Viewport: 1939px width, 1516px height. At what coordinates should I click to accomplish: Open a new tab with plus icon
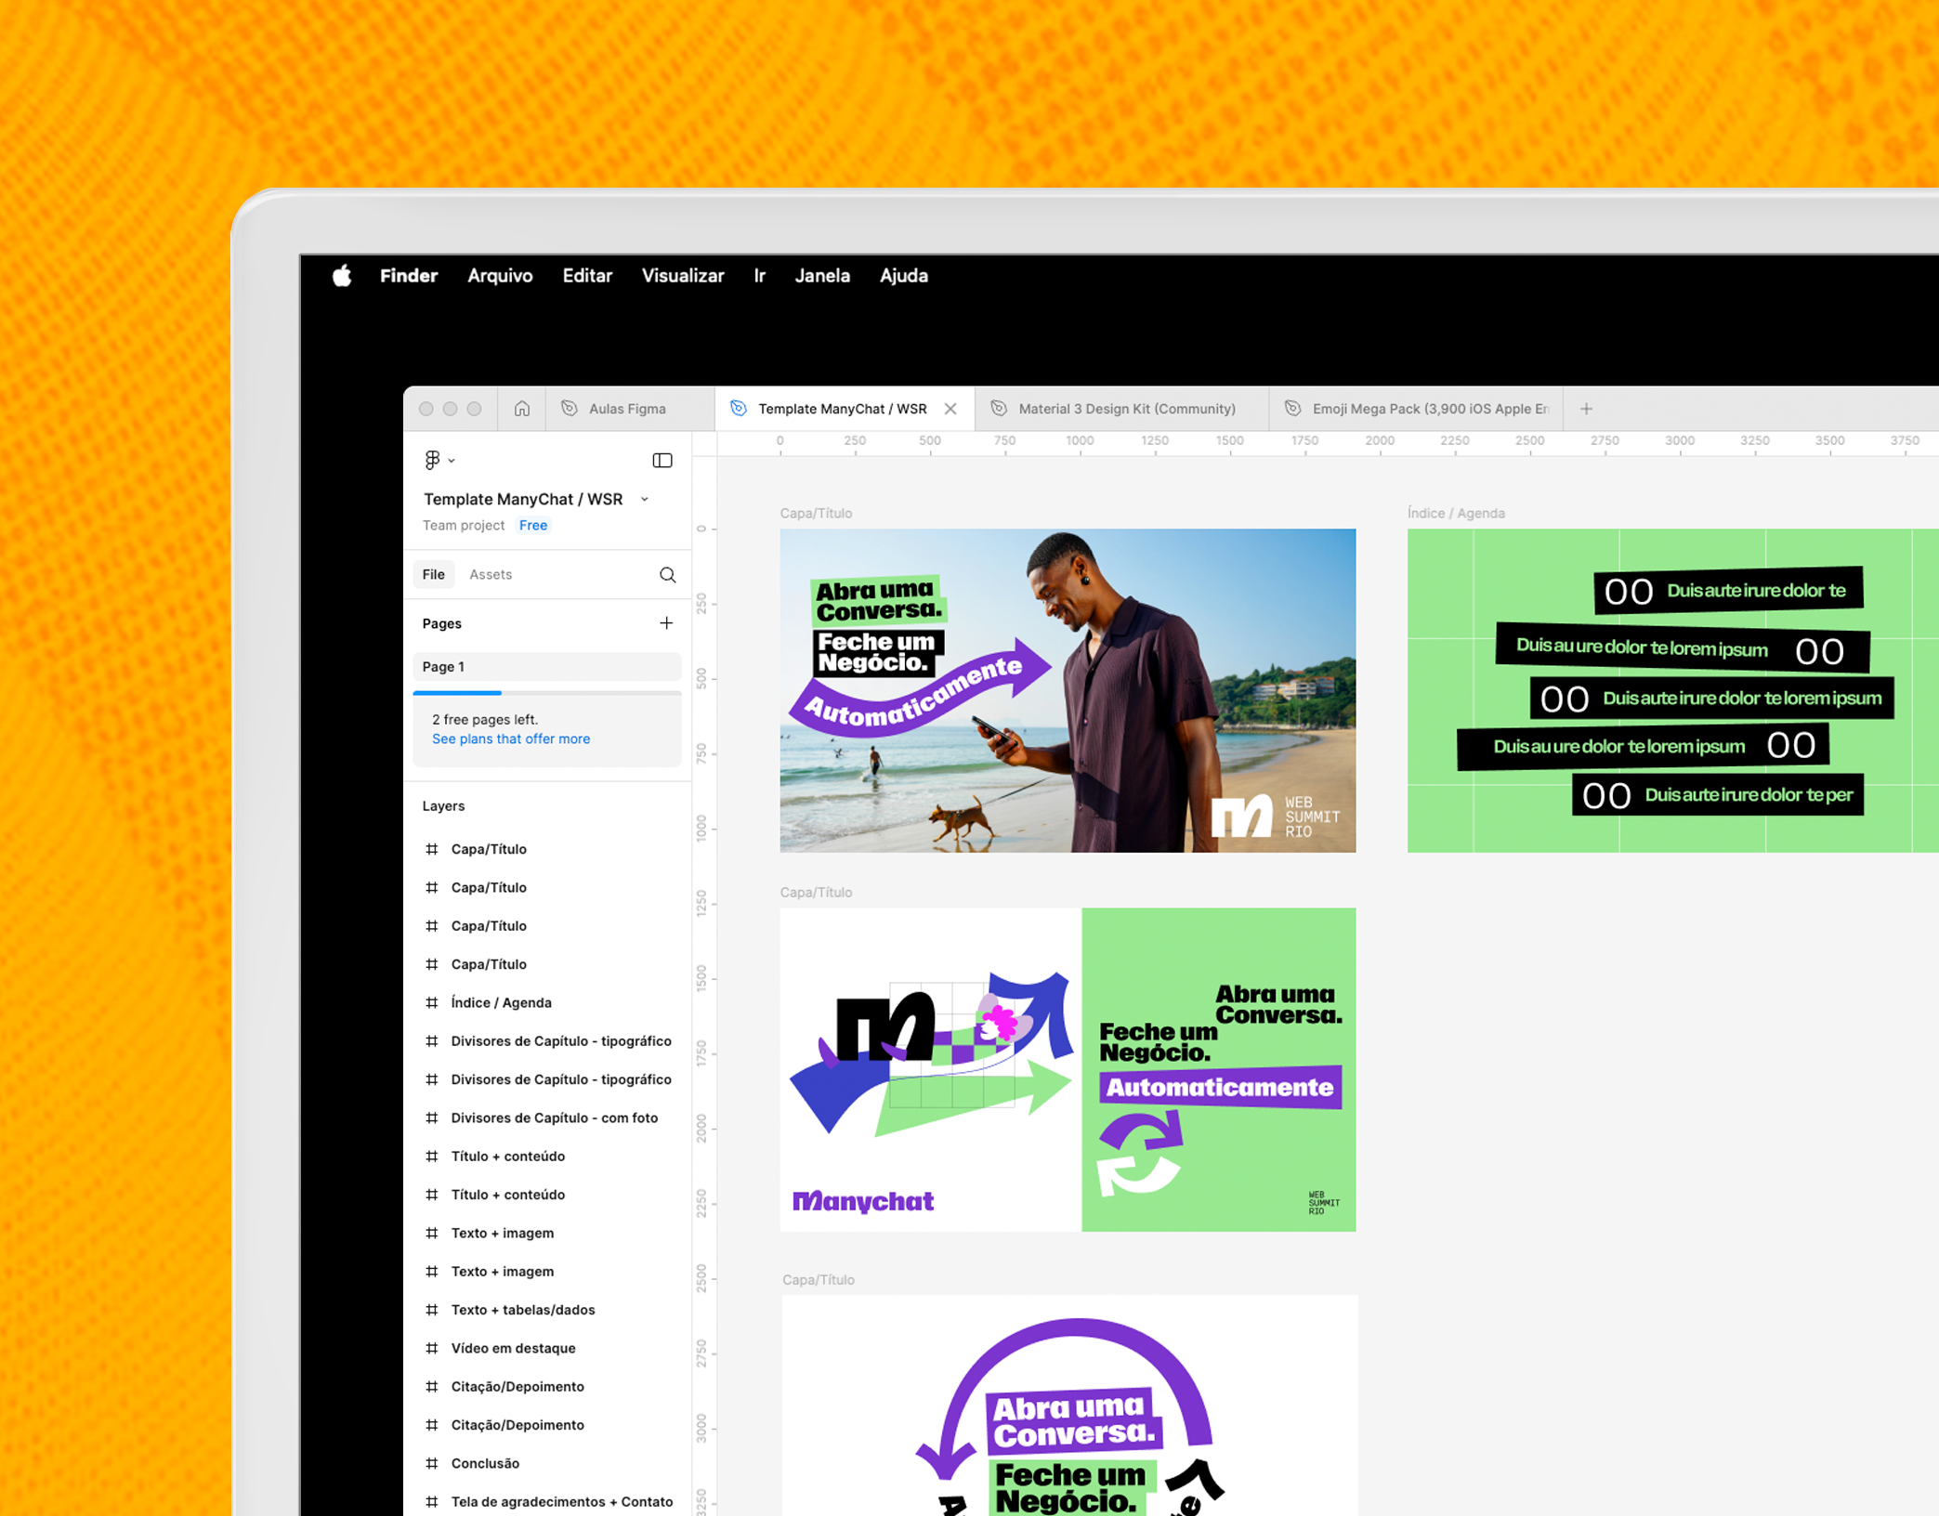pos(1587,409)
